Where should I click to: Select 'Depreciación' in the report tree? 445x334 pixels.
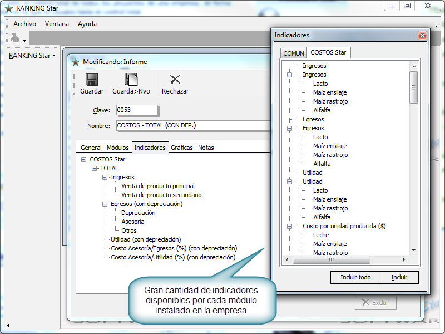(139, 213)
